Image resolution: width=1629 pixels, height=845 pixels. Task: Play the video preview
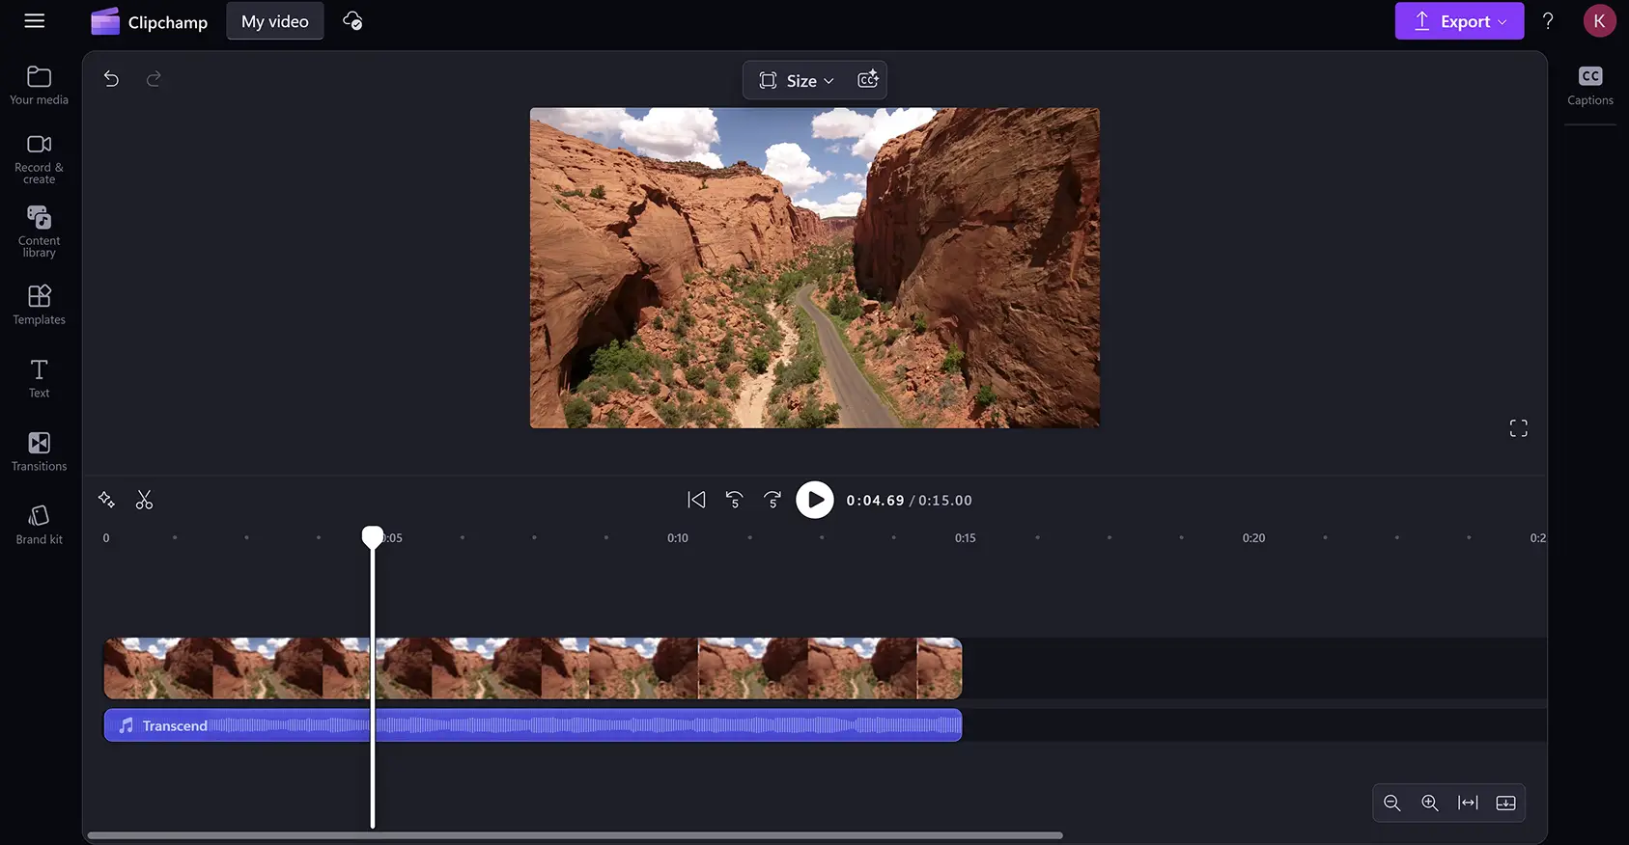[x=815, y=500]
